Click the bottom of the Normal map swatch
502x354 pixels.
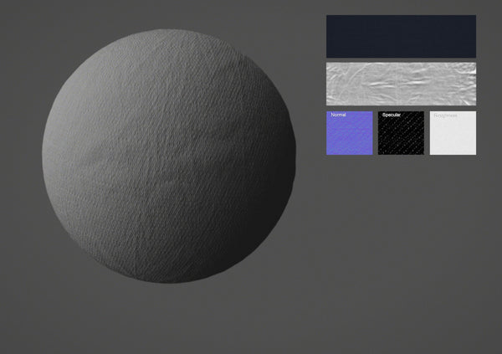(349, 150)
